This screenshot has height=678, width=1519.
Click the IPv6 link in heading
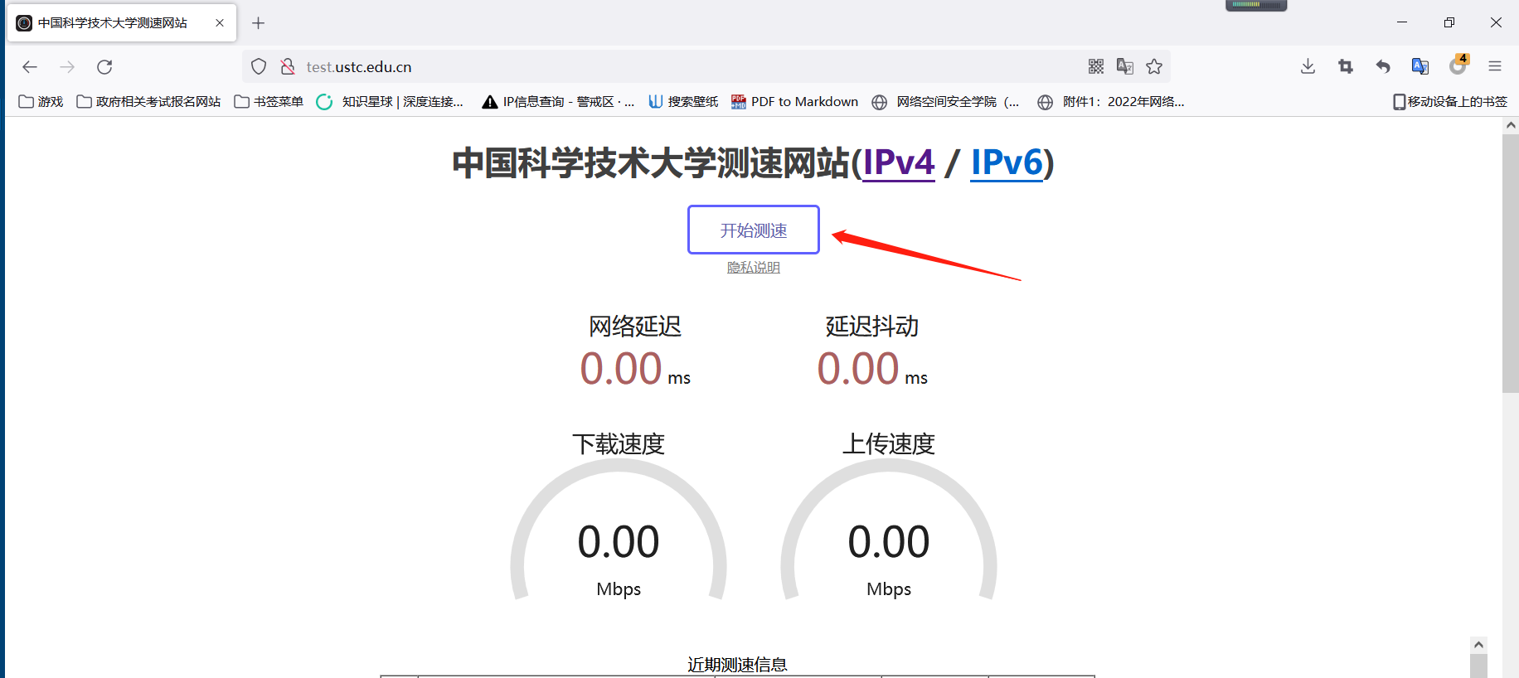1007,162
